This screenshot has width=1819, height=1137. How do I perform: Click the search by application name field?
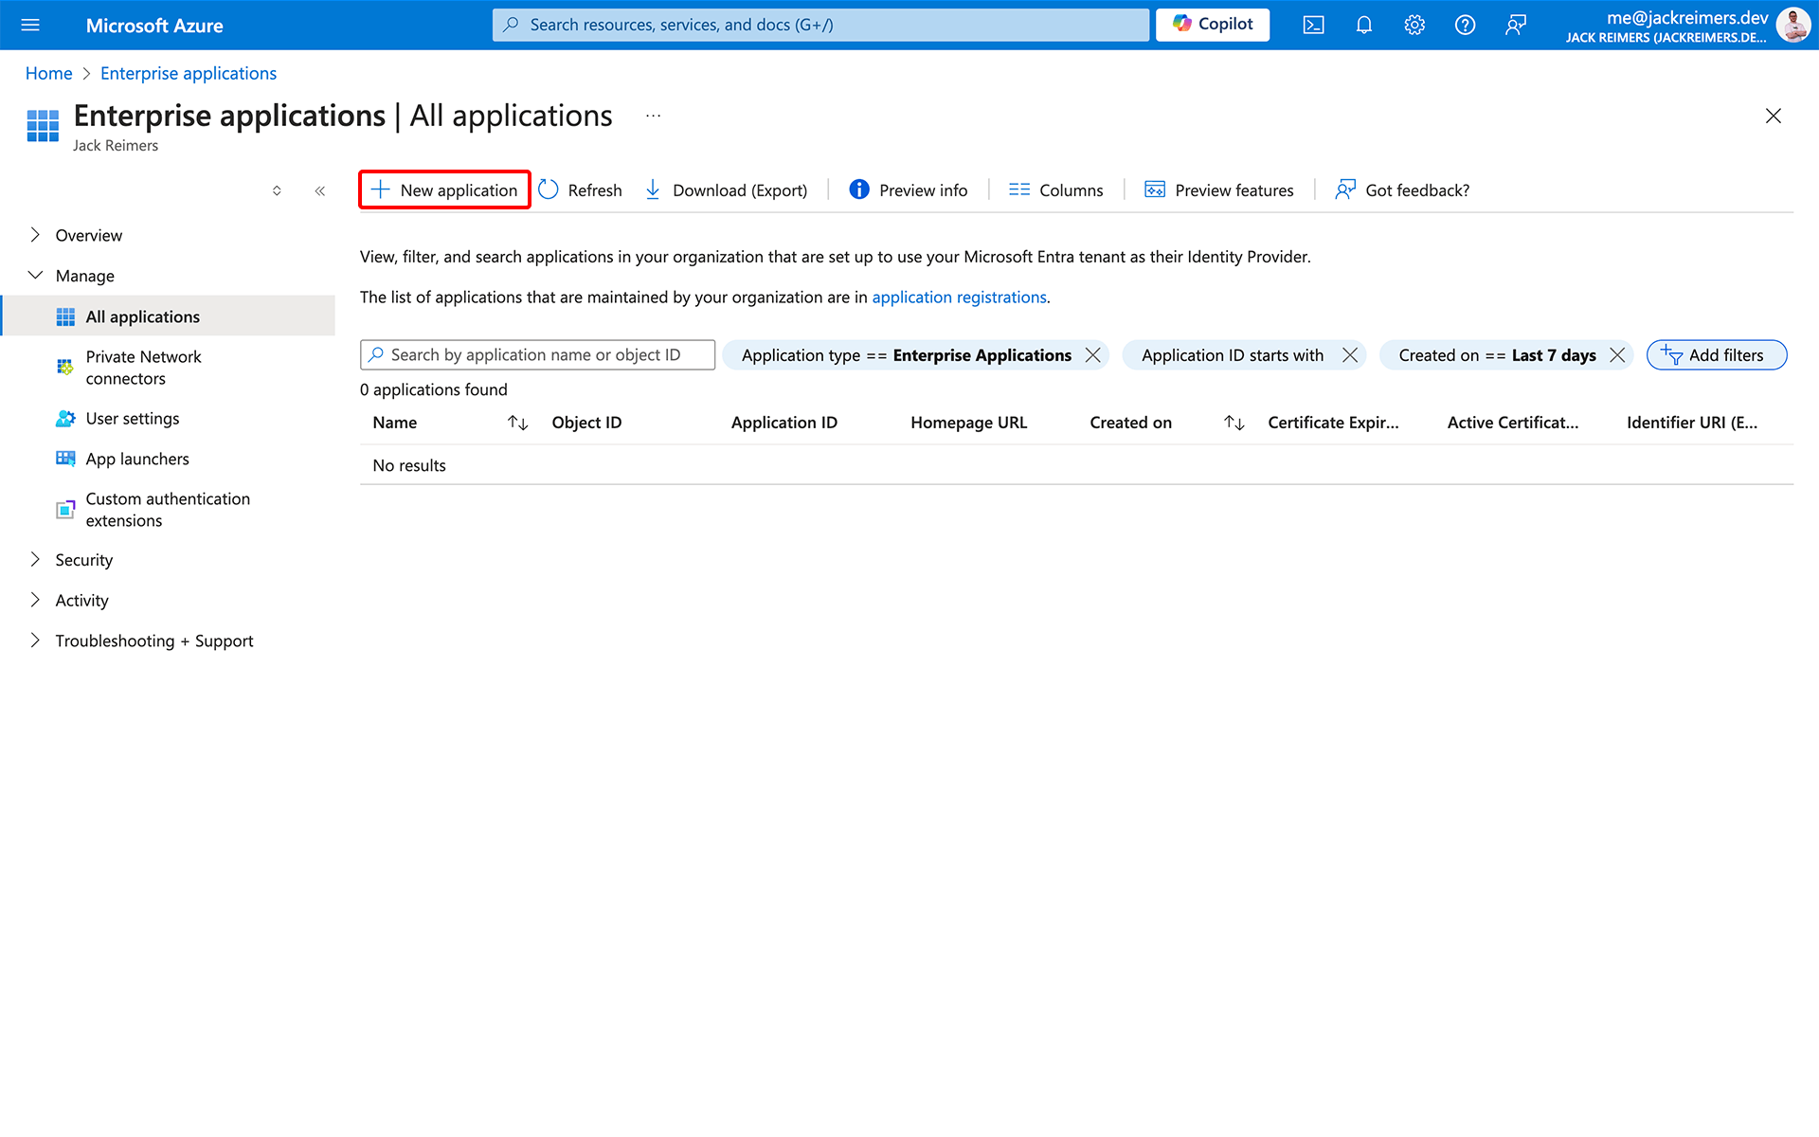click(x=537, y=354)
